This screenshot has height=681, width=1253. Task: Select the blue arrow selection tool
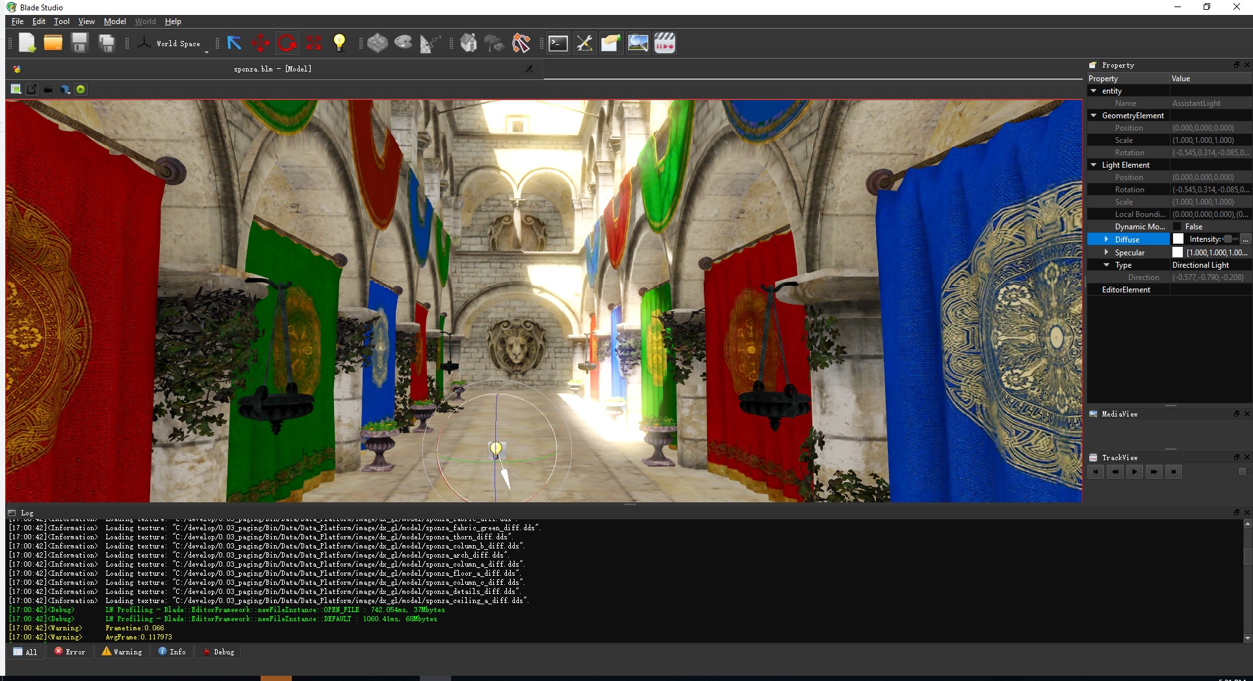tap(235, 44)
